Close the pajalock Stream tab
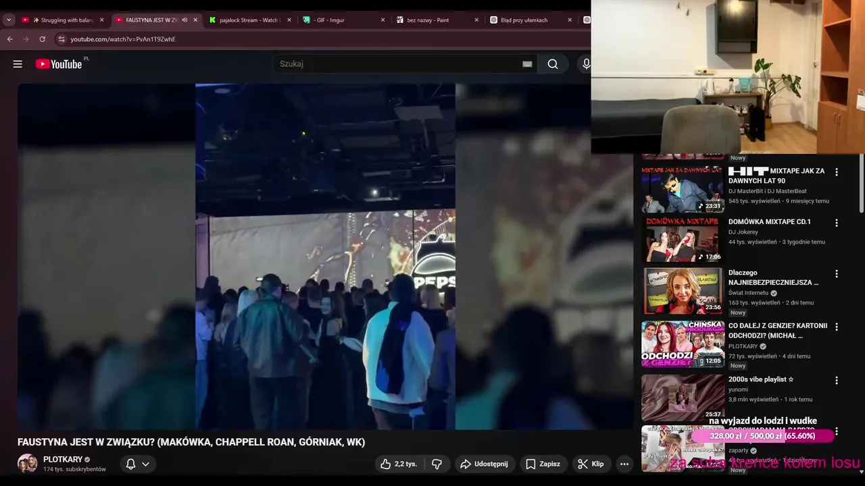This screenshot has height=486, width=865. (x=289, y=20)
